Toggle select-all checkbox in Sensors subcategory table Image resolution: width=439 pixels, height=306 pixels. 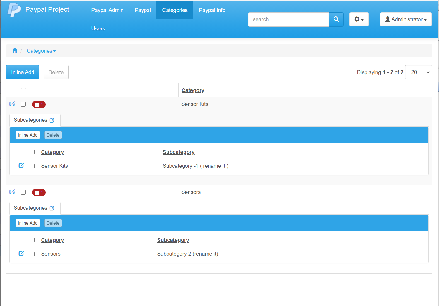tap(32, 240)
